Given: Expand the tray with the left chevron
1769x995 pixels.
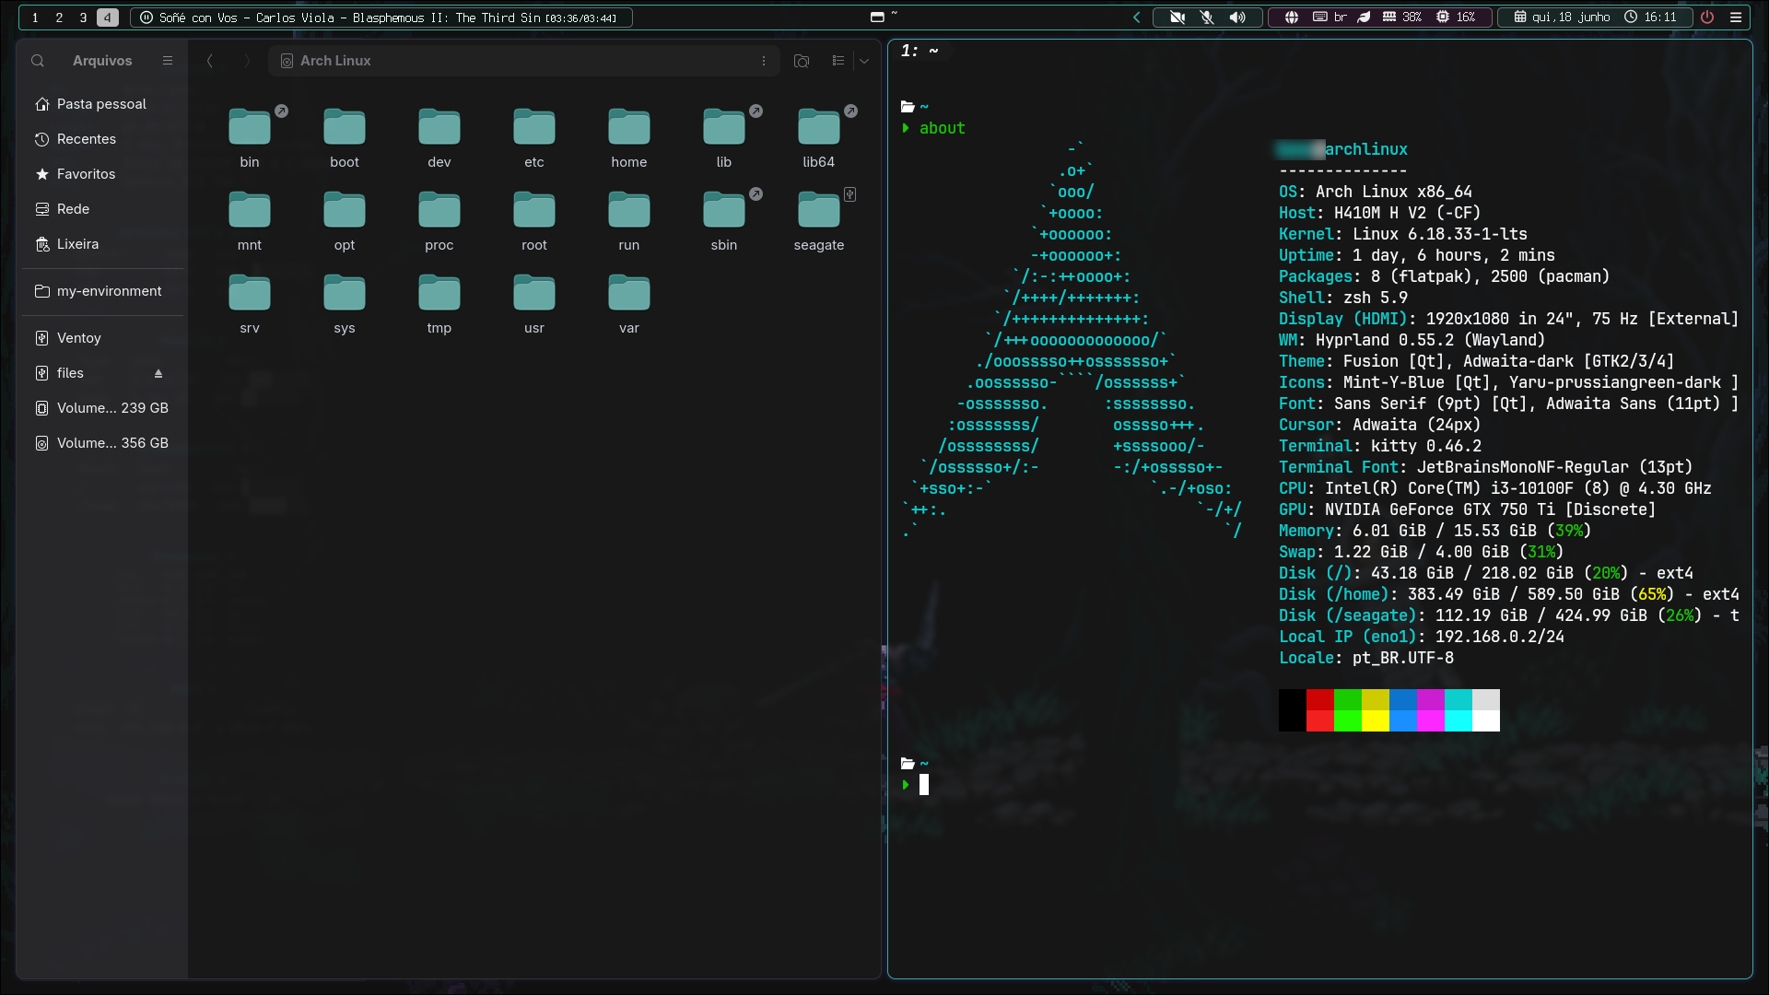Looking at the screenshot, I should (x=1137, y=18).
